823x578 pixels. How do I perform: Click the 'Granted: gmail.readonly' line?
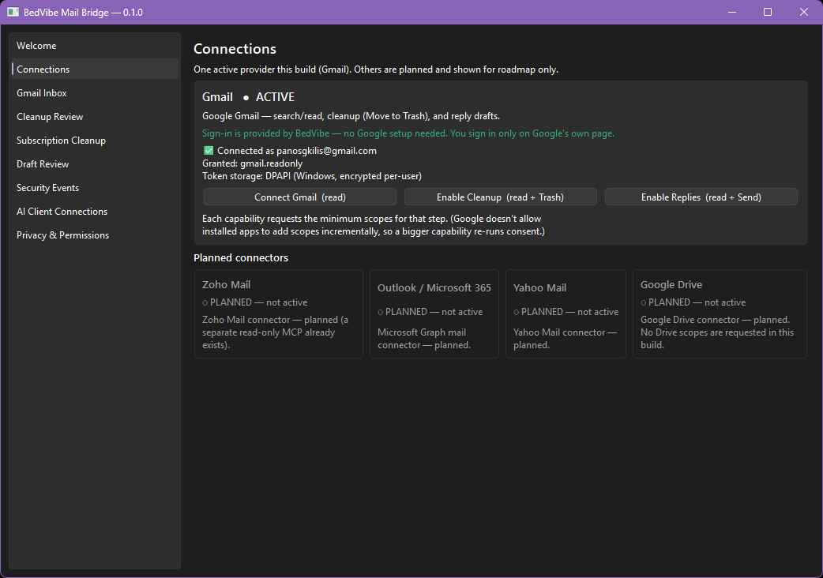click(x=253, y=163)
